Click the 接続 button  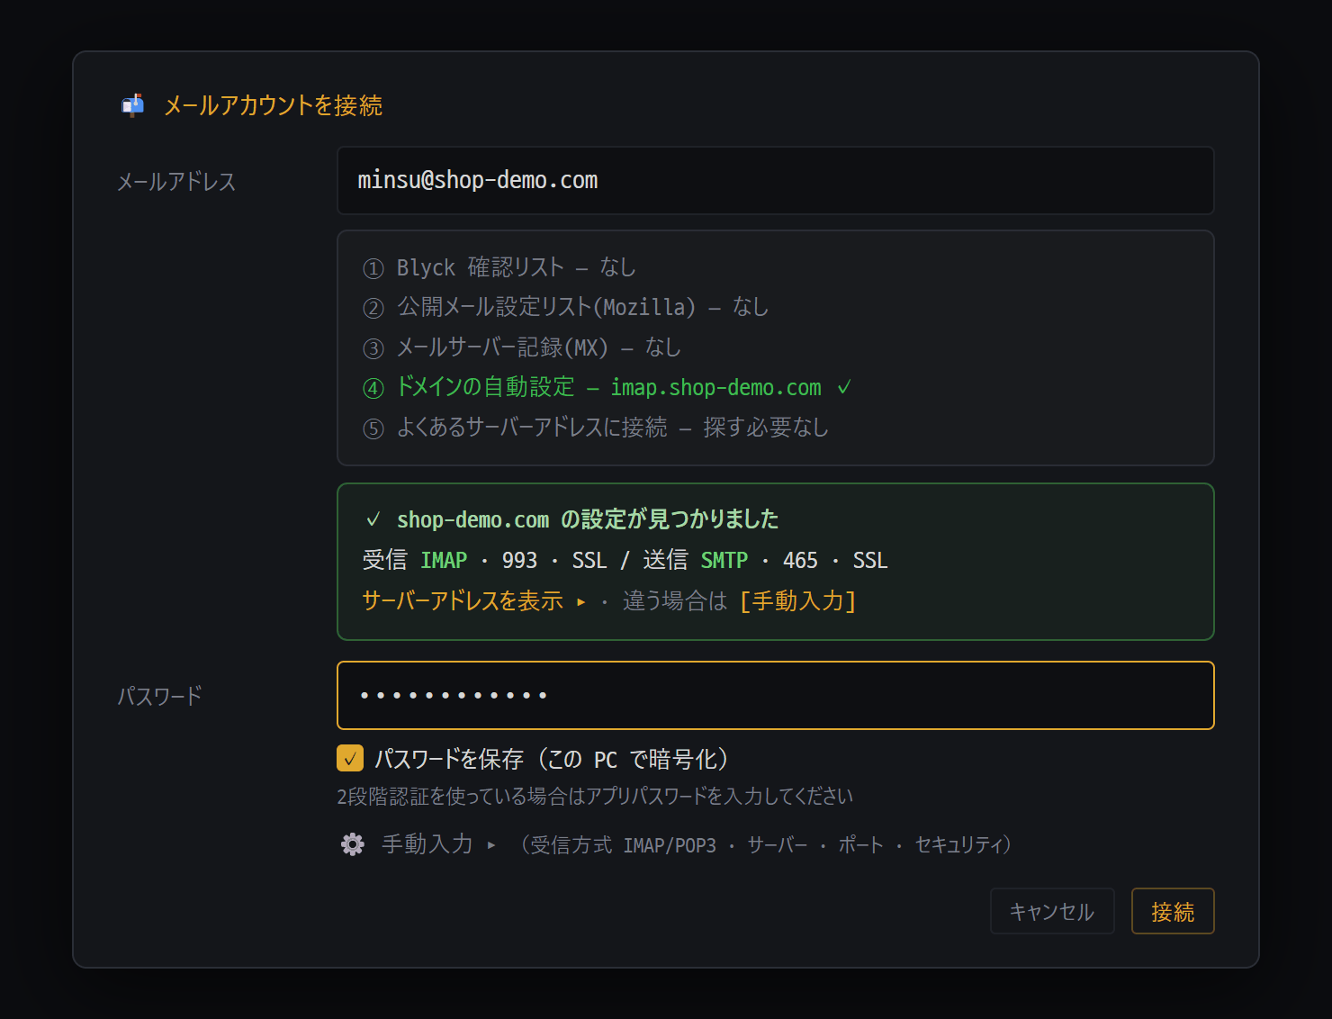1173,911
